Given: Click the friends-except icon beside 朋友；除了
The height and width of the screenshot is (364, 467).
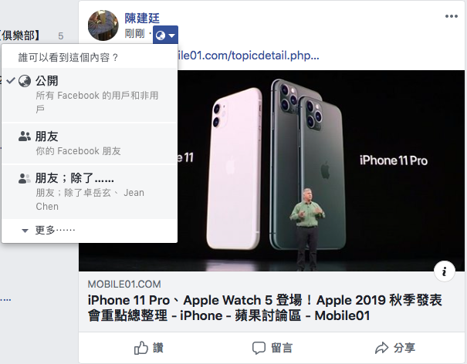Looking at the screenshot, I should point(25,178).
